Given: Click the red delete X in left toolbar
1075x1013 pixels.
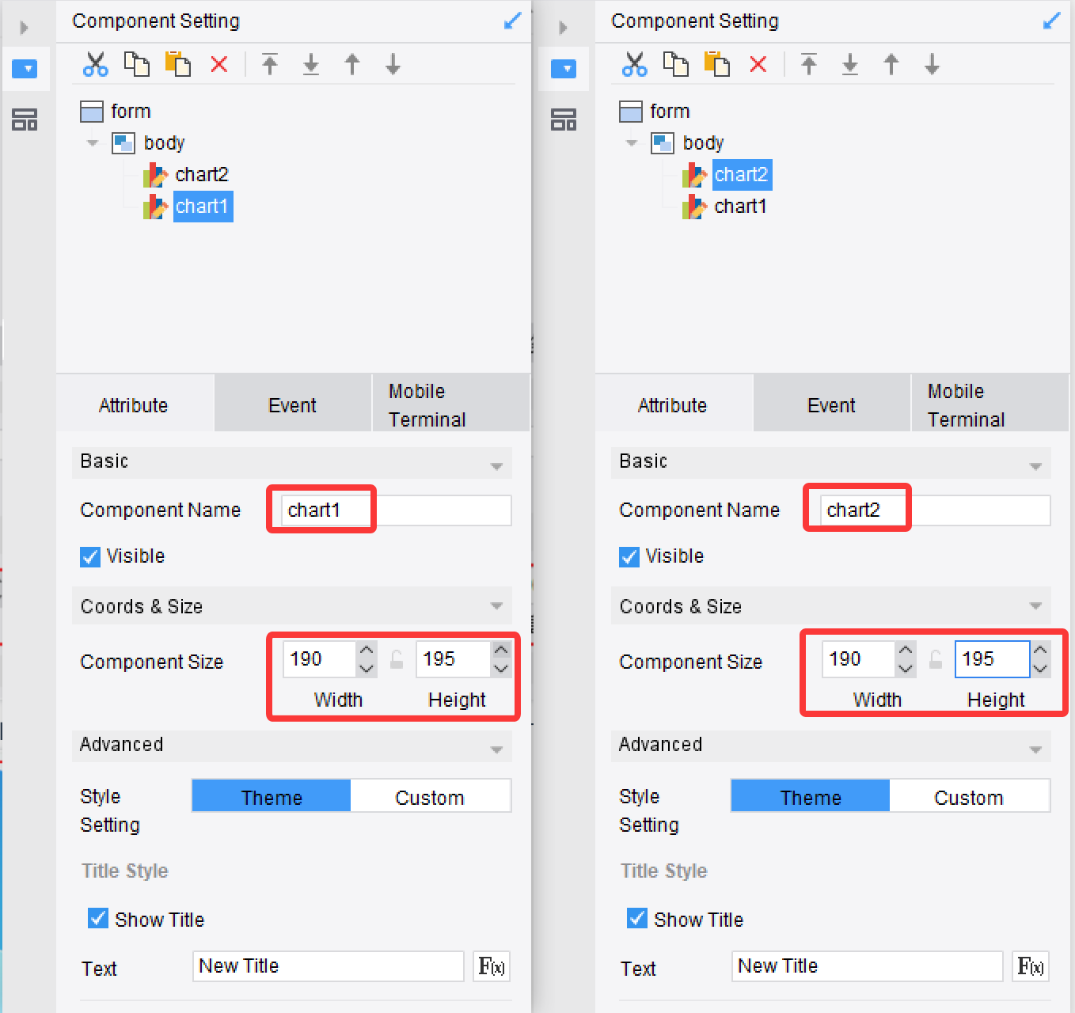Looking at the screenshot, I should click(x=219, y=64).
